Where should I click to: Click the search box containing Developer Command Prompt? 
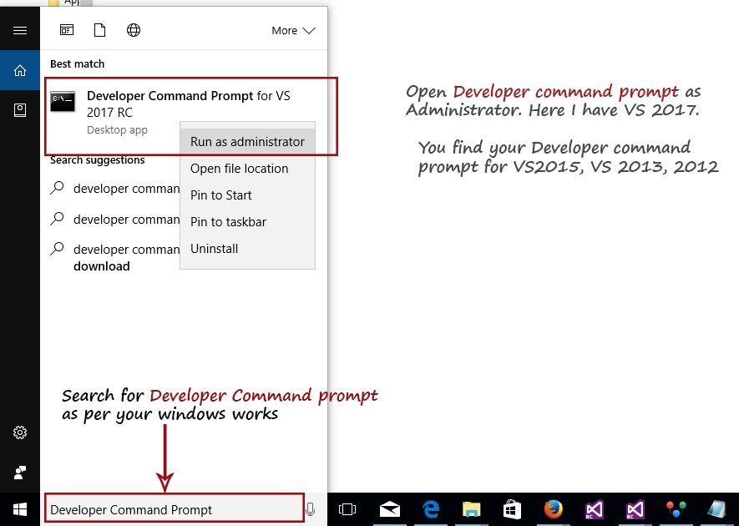tap(175, 508)
